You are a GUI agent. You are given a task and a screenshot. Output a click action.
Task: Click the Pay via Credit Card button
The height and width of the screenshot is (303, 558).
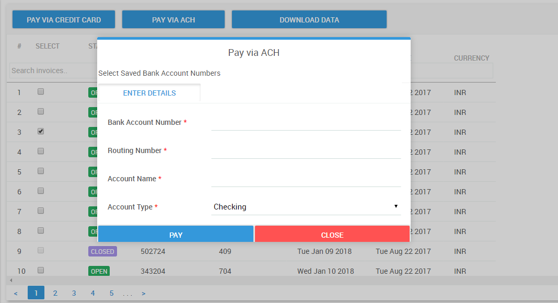64,20
